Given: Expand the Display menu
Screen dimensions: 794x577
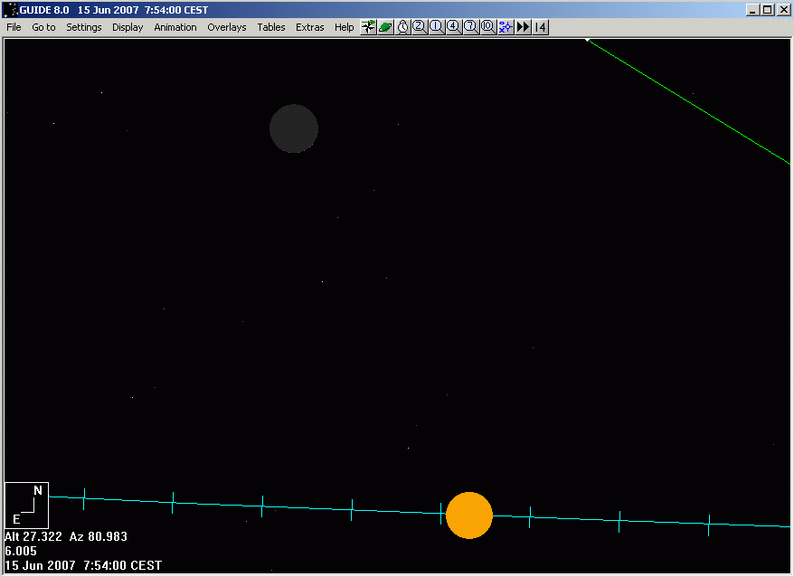Looking at the screenshot, I should pos(128,27).
